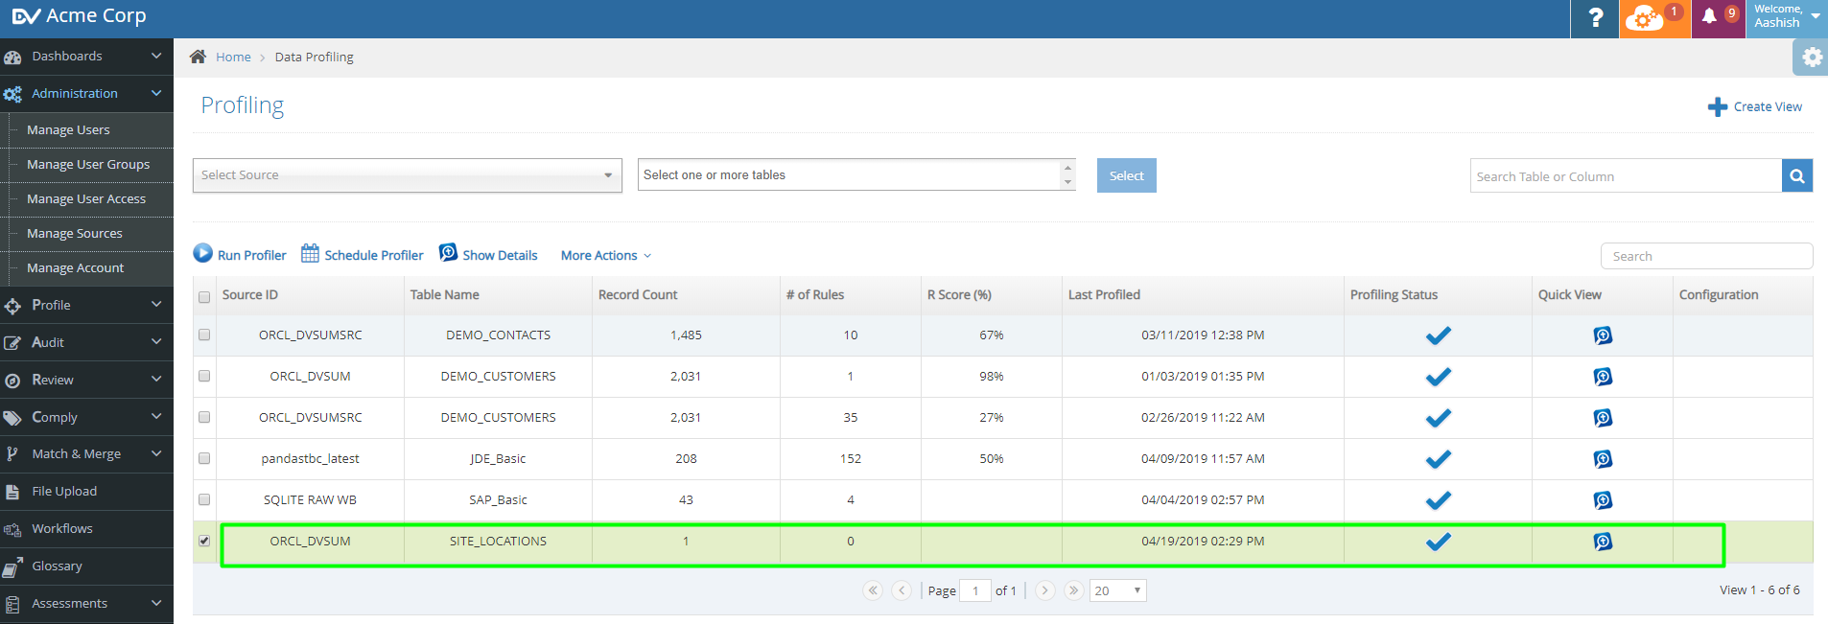This screenshot has width=1828, height=624.
Task: Click the Home breadcrumb link
Action: [233, 58]
